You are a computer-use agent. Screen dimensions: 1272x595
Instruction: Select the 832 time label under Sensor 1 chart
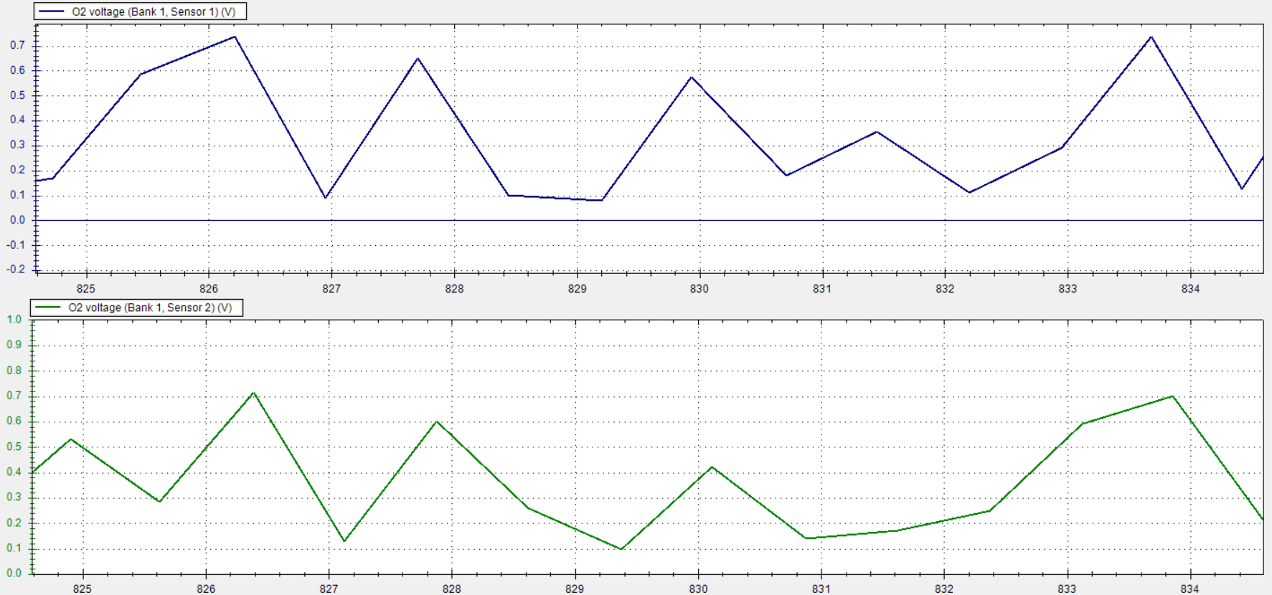coord(945,289)
